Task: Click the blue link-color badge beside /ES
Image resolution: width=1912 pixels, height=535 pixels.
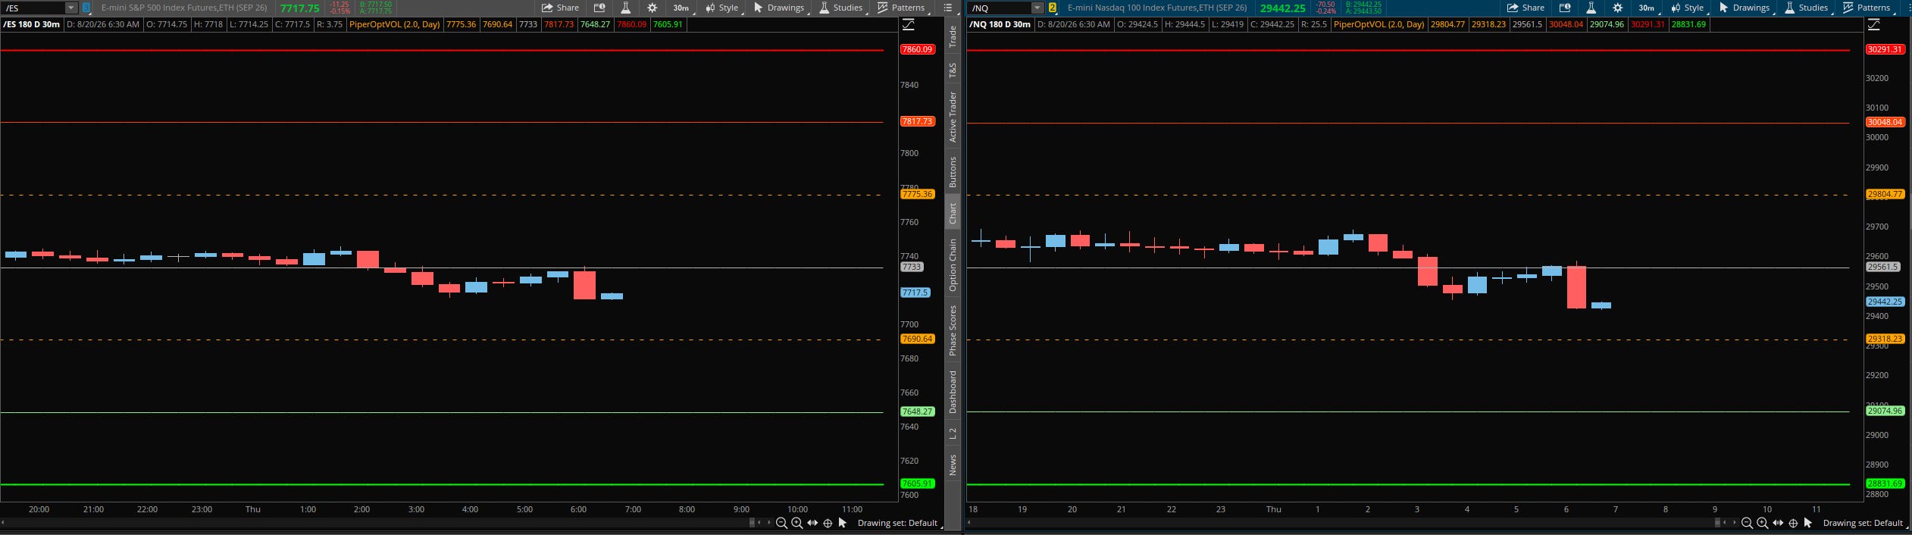Action: pyautogui.click(x=86, y=8)
